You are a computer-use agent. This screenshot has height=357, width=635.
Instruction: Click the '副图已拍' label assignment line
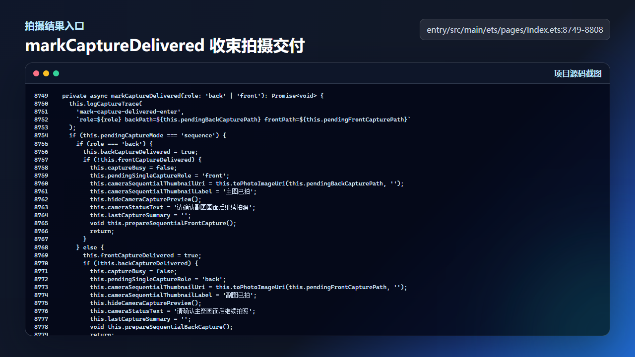174,295
